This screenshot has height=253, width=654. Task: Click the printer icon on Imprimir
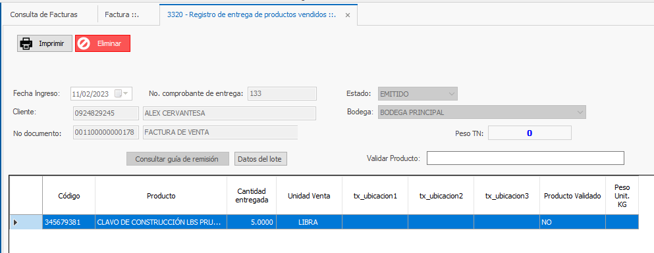coord(26,43)
